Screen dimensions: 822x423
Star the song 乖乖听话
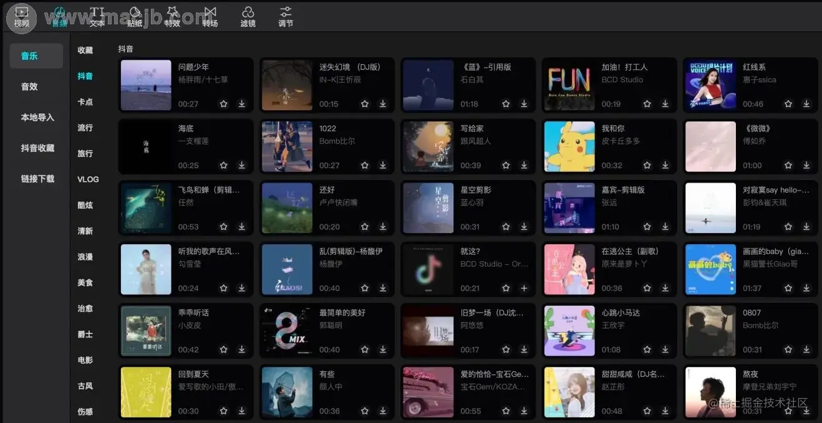click(x=224, y=349)
